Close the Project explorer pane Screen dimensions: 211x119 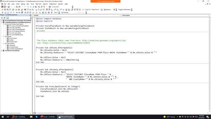coord(30,15)
